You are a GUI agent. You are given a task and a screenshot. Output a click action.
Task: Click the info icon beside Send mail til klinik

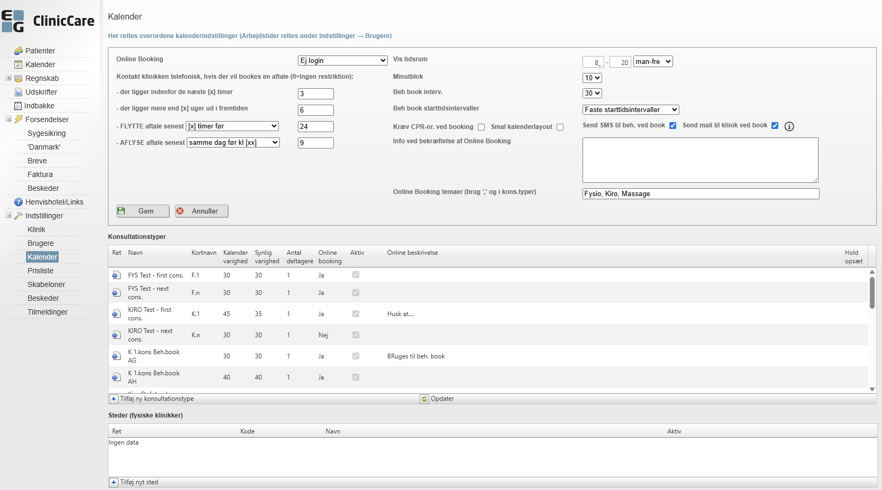coord(789,126)
